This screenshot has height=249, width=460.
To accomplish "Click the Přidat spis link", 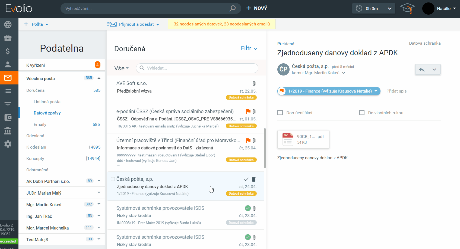I will coord(396,91).
